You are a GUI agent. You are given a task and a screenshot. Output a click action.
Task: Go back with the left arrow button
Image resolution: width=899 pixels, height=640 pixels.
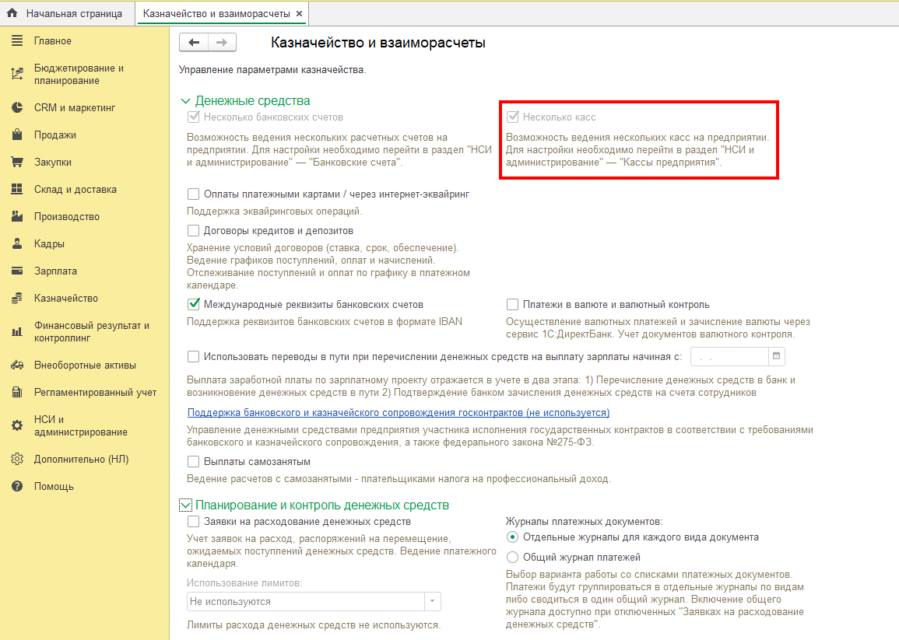coord(194,42)
